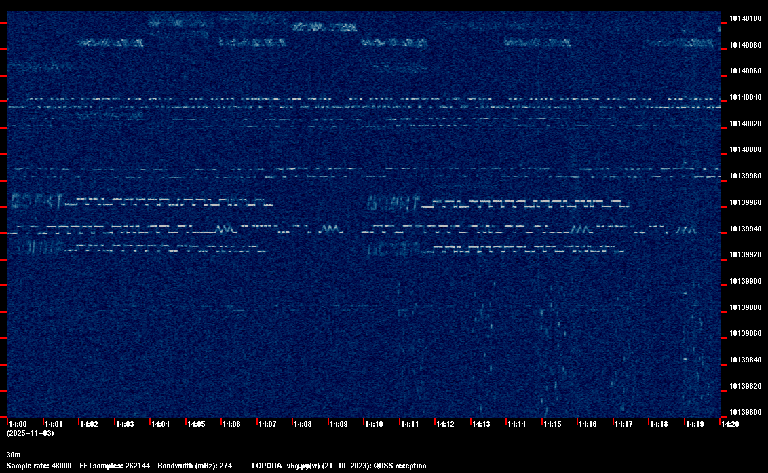Click the 10139840 frequency label
This screenshot has height=473, width=768.
point(746,360)
